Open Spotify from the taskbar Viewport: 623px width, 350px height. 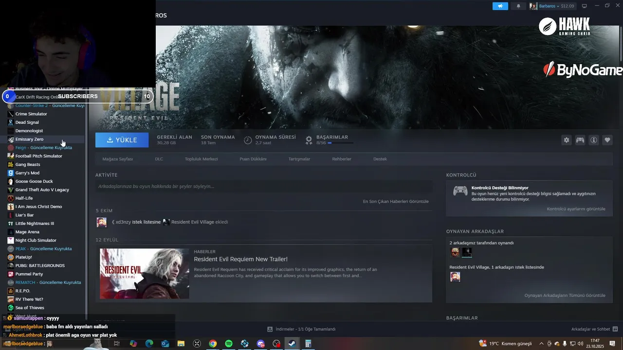[x=229, y=344]
